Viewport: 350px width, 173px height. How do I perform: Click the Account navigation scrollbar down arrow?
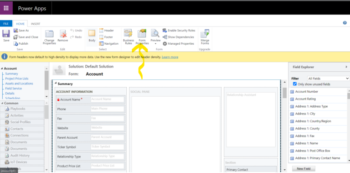(46, 97)
